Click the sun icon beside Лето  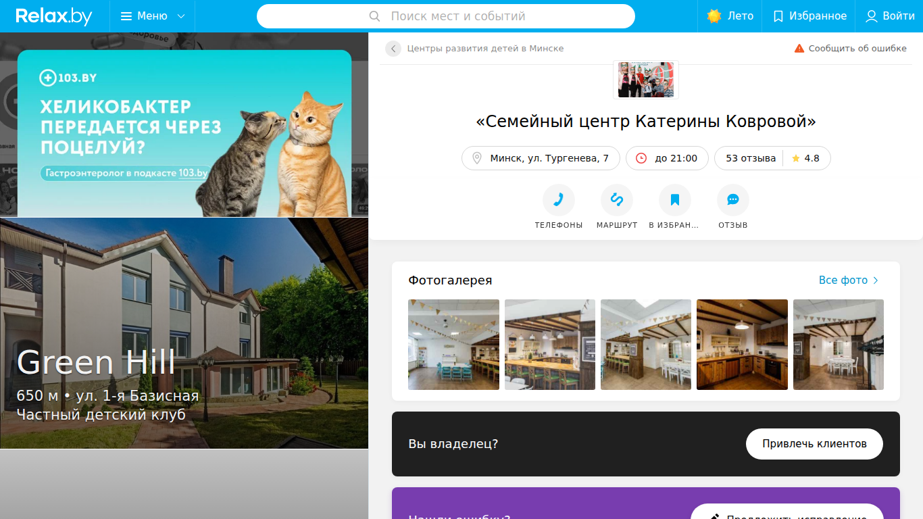coord(714,16)
